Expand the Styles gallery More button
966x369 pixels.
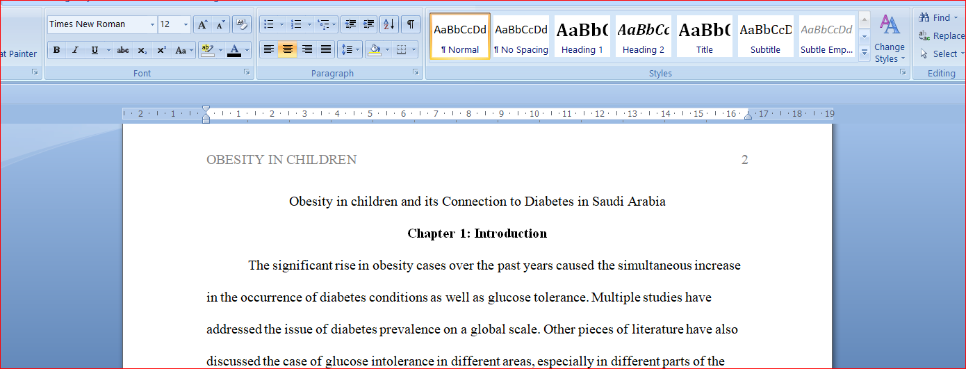tap(865, 53)
